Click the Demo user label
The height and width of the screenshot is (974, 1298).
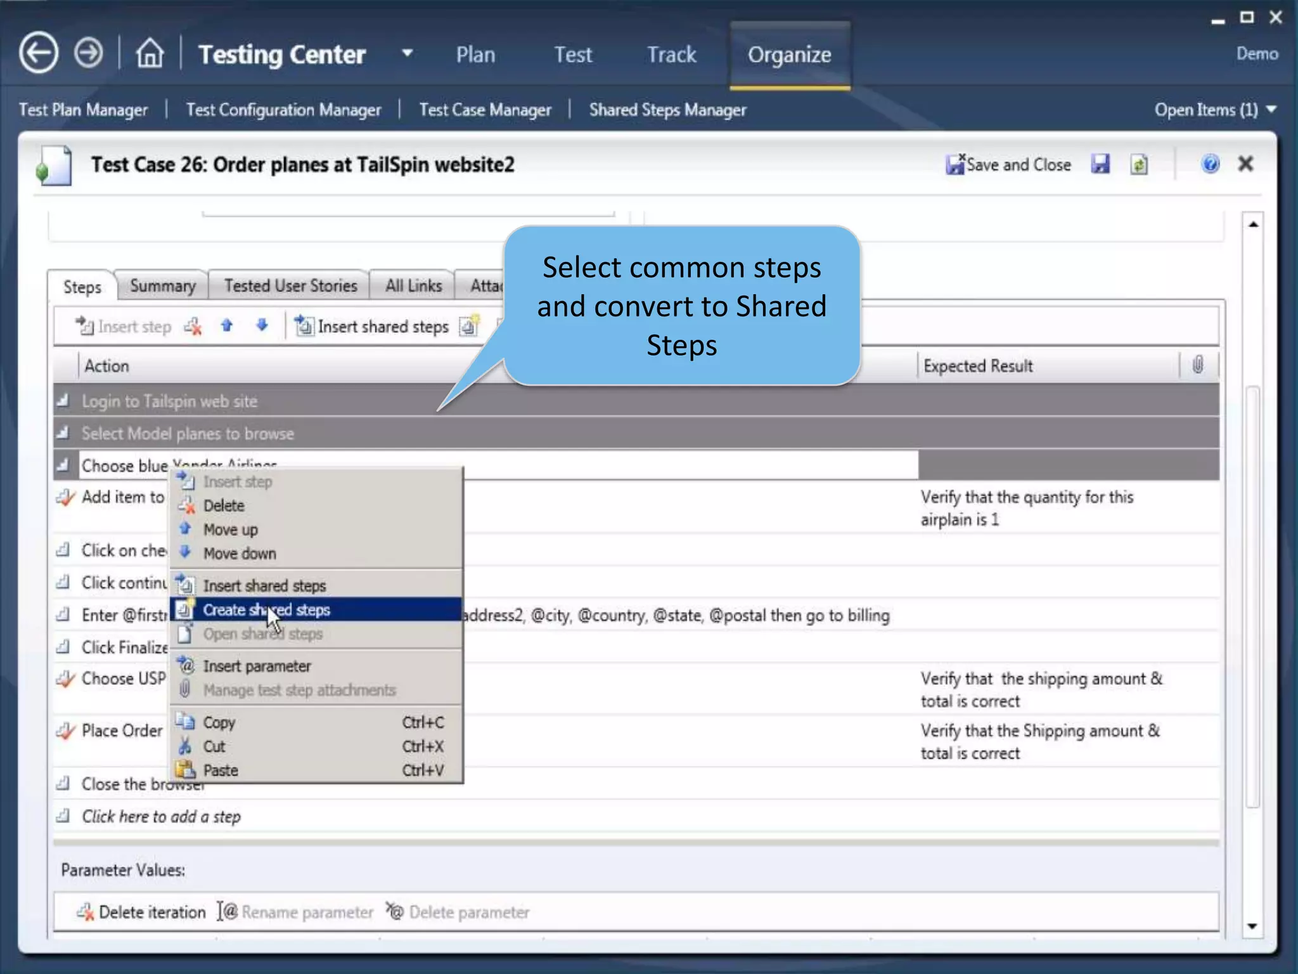[1257, 53]
